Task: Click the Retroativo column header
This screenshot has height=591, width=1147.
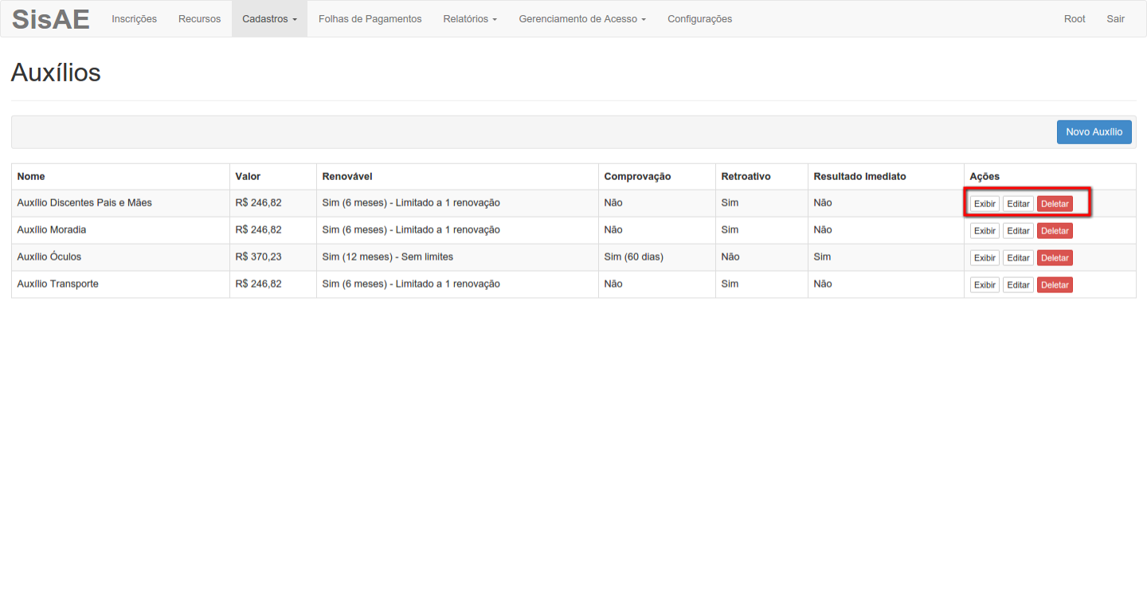Action: coord(761,177)
